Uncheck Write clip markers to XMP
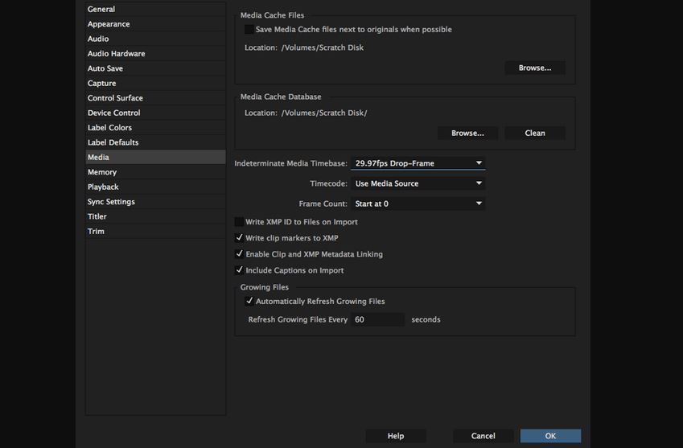 pos(239,238)
